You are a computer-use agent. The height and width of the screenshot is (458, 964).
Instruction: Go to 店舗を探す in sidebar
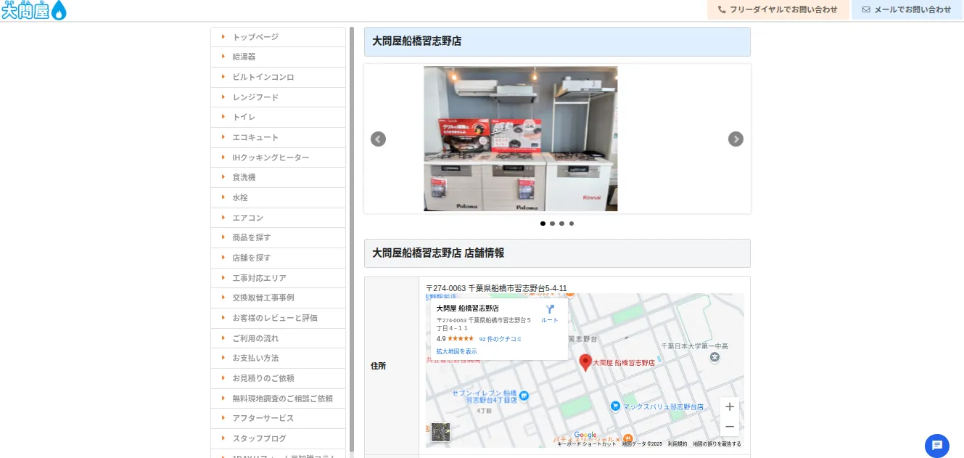278,258
